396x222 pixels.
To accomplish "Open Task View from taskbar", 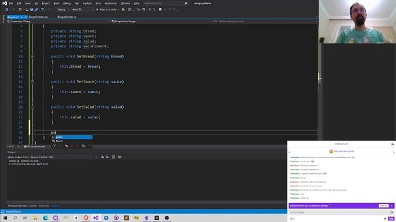I will point(25,218).
